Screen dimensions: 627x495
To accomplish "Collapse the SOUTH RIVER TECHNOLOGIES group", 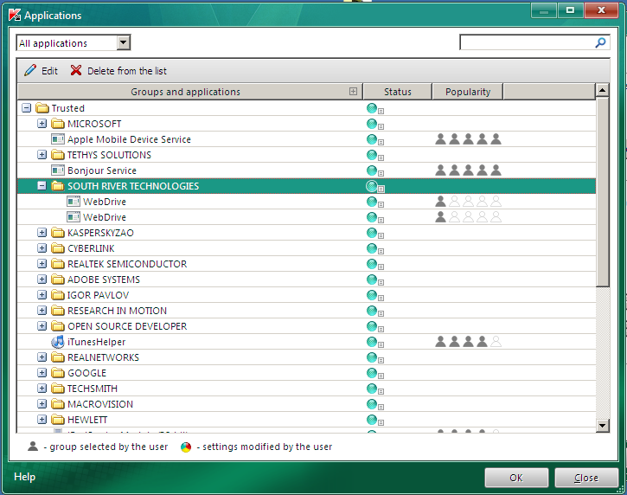I will (x=42, y=186).
